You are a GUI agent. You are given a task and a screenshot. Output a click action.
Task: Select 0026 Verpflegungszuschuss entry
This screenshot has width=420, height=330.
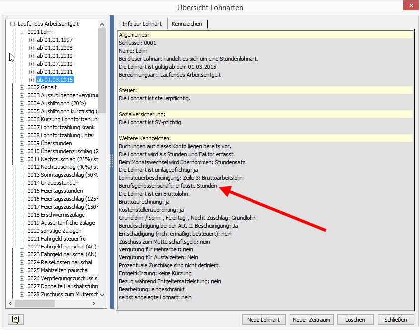click(63, 279)
